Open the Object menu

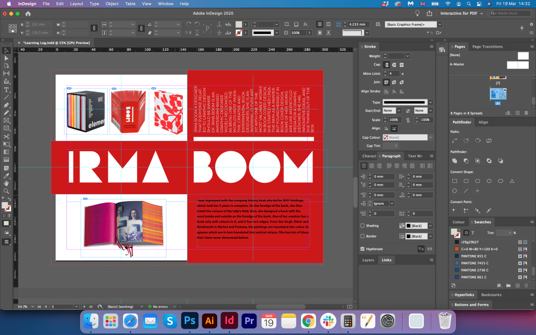pos(112,4)
